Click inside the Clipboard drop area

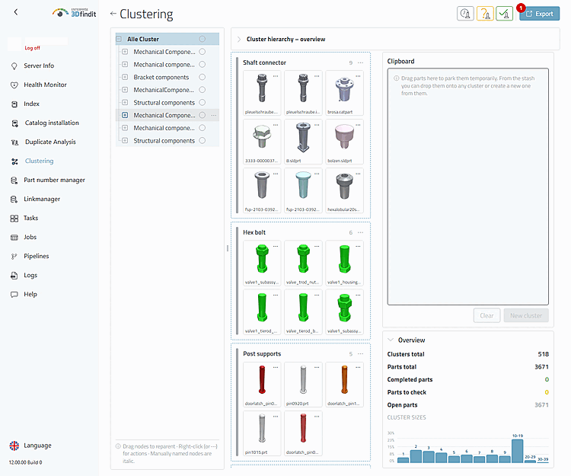click(x=468, y=187)
